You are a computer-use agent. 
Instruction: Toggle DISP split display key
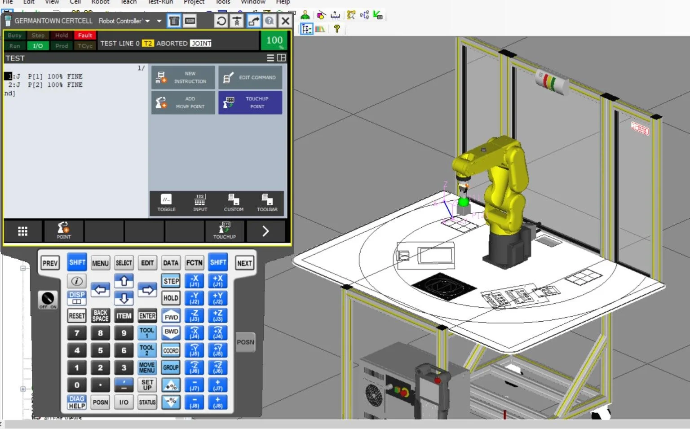click(x=77, y=298)
